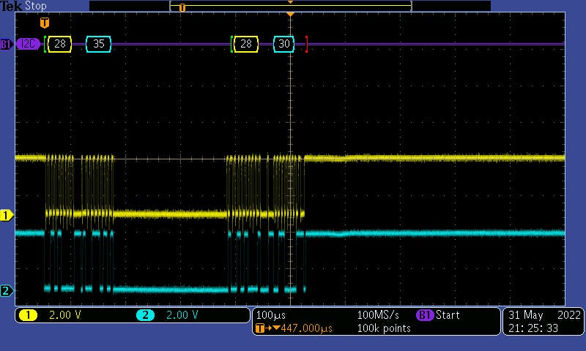Select the second decoded address 28
The height and width of the screenshot is (351, 586).
click(246, 44)
